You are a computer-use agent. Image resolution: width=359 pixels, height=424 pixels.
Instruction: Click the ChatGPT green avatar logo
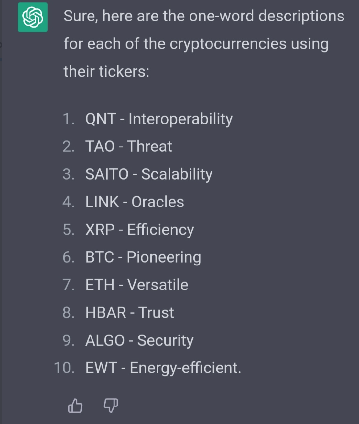click(x=33, y=17)
